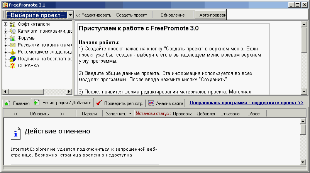Select Софт каталоги tree item

34,24
